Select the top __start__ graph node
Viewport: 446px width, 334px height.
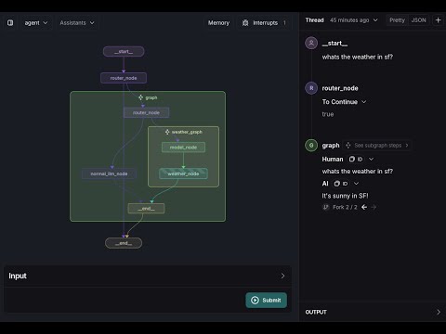pyautogui.click(x=124, y=51)
